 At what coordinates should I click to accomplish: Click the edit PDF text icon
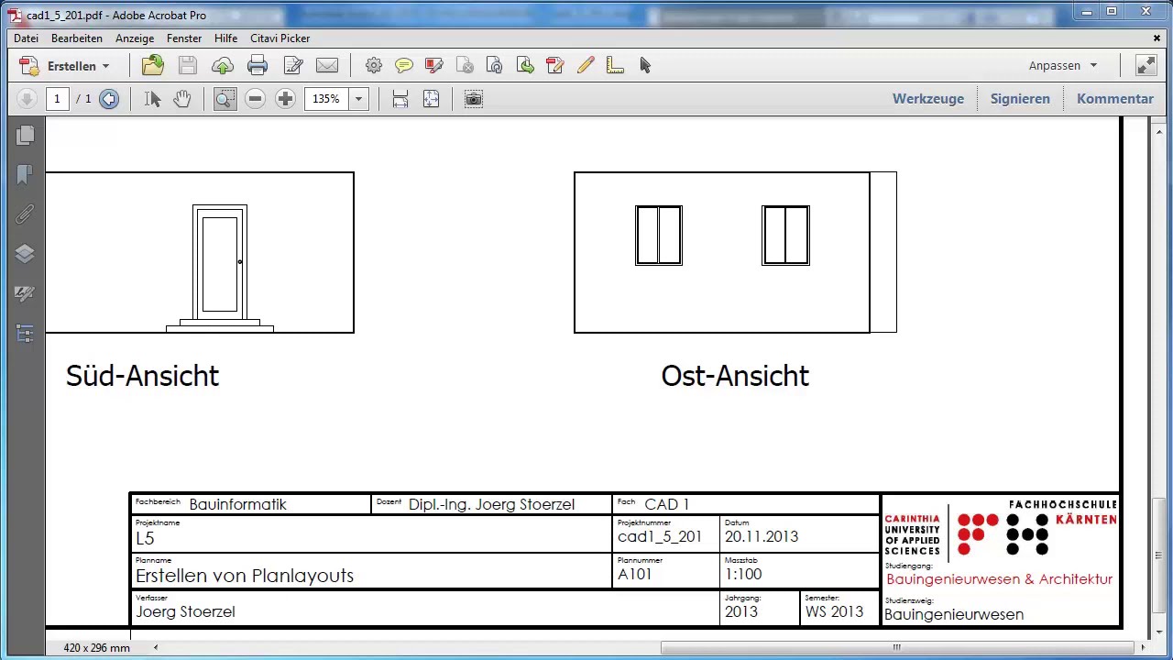click(555, 65)
